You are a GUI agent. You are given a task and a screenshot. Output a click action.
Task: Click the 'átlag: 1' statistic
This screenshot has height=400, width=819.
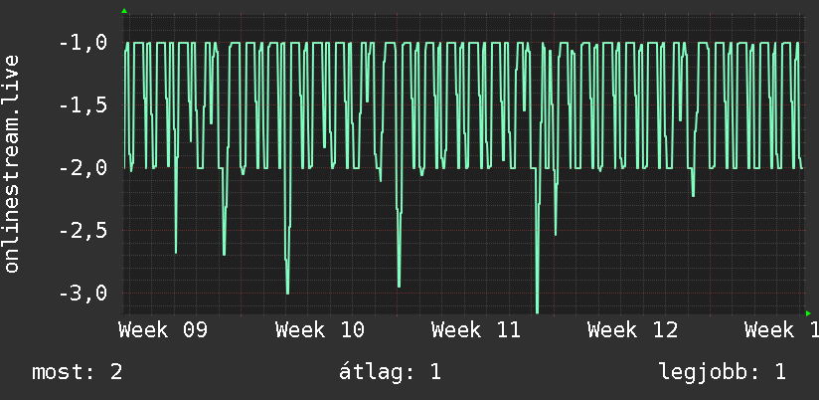coord(390,372)
